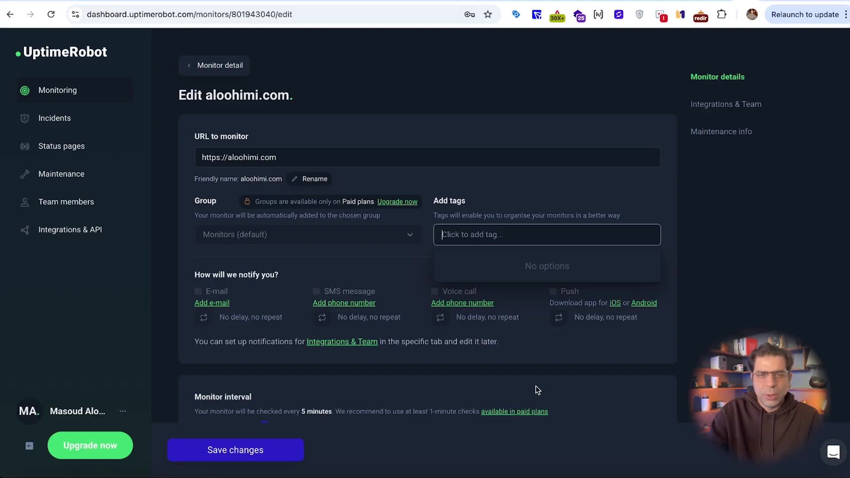This screenshot has width=850, height=478.
Task: Click the Voice call repeat settings icon
Action: [x=440, y=317]
